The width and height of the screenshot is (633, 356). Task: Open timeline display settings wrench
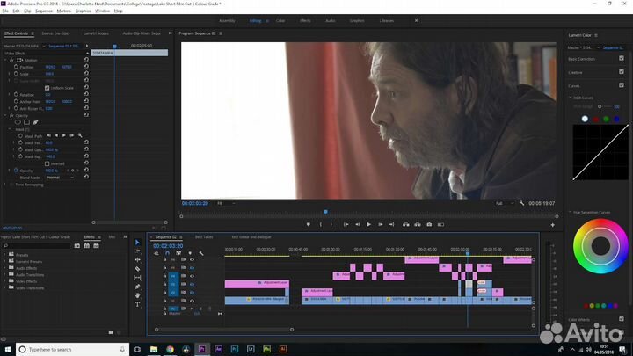[x=201, y=253]
